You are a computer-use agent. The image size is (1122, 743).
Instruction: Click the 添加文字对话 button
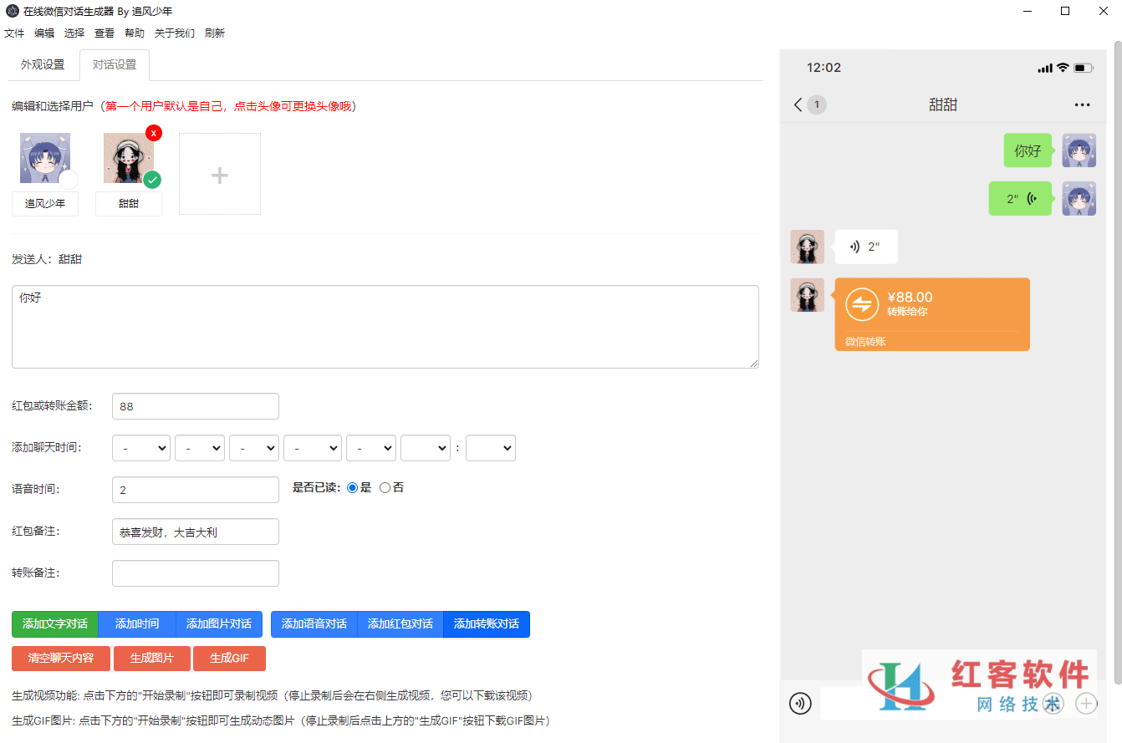[55, 624]
